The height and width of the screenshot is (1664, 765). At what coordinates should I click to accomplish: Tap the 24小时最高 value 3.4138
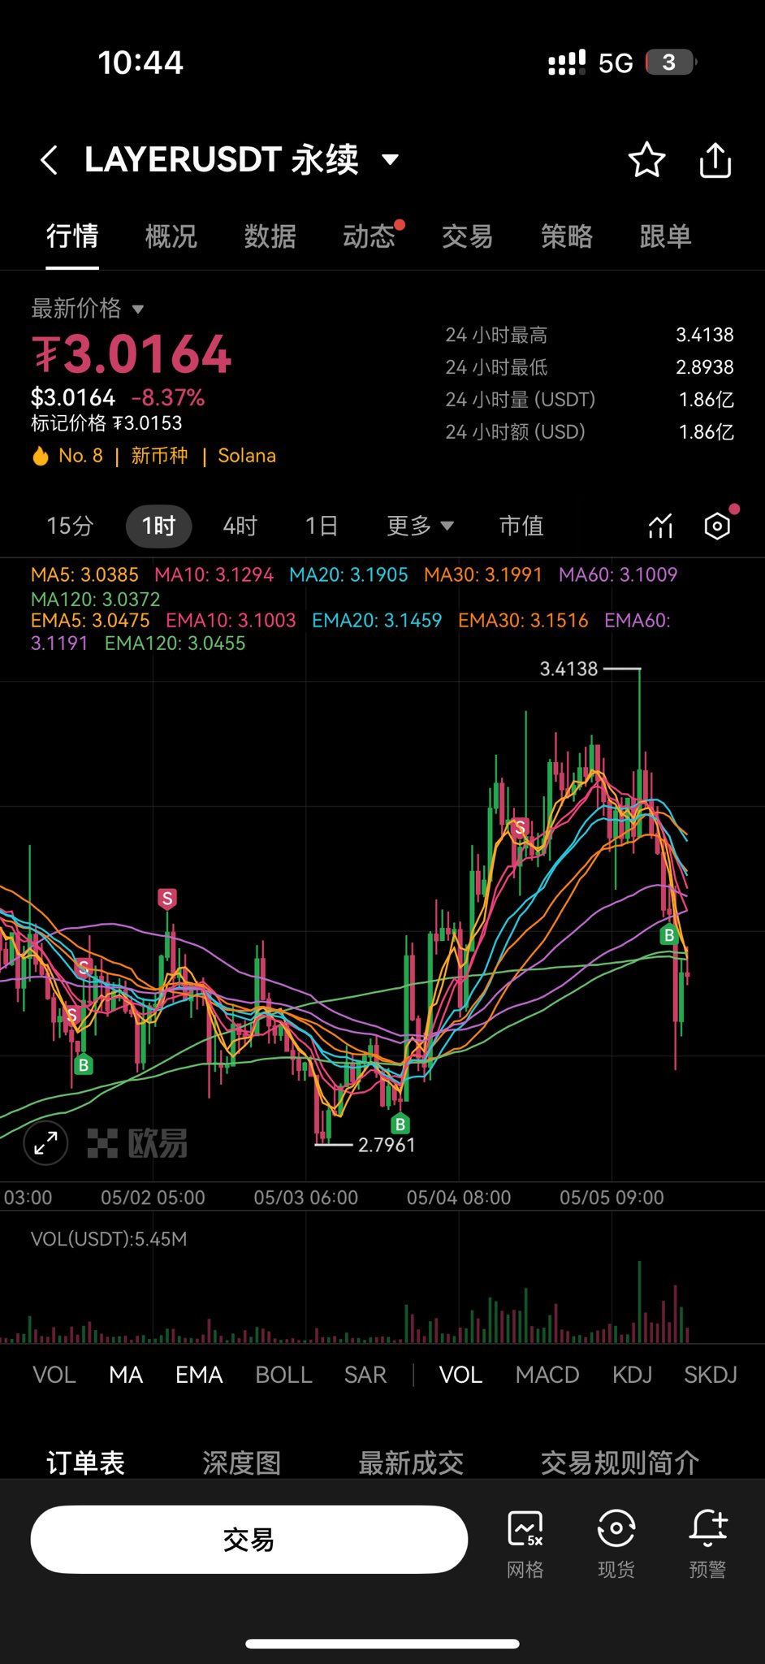pos(705,335)
